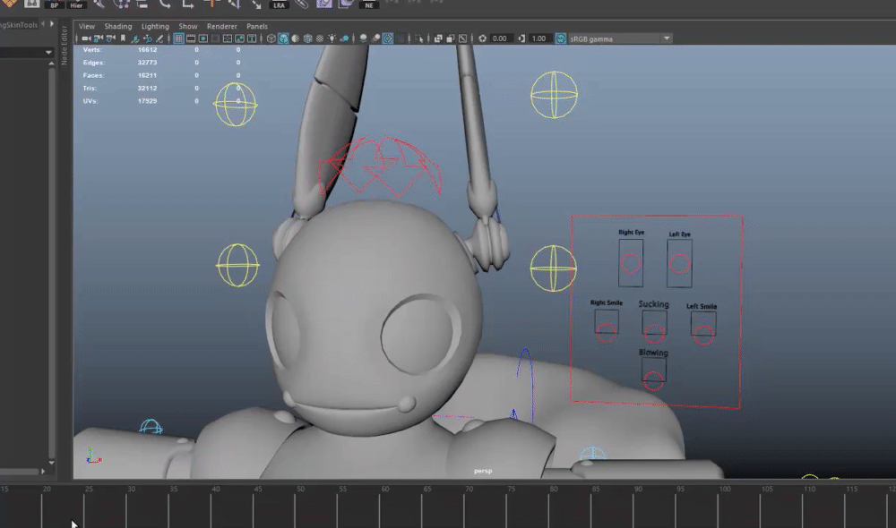Click the select camera icon
The image size is (896, 528).
point(86,38)
